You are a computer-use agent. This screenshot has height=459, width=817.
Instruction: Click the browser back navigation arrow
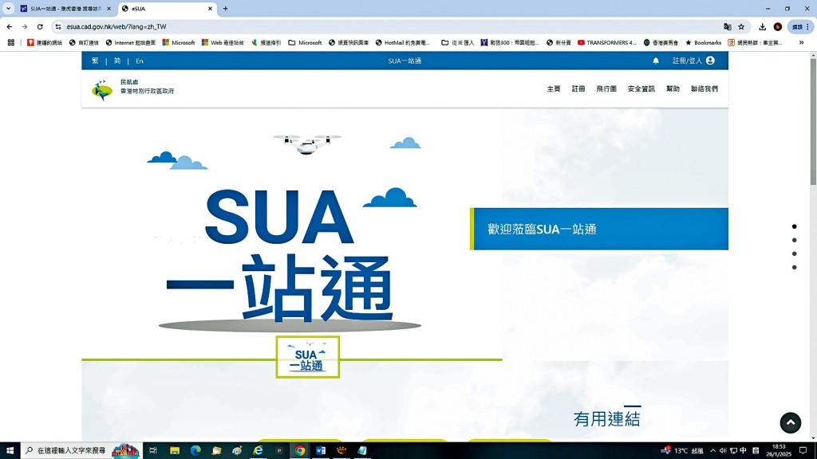[x=10, y=26]
